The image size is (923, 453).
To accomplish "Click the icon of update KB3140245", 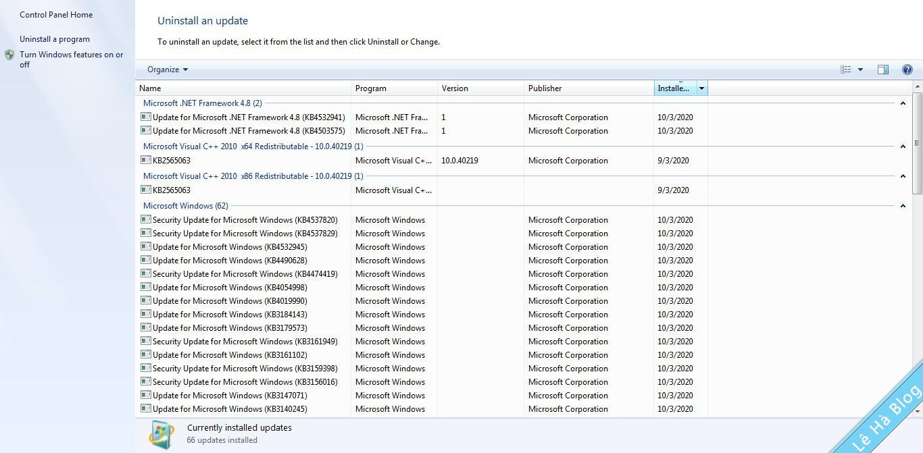I will point(145,408).
